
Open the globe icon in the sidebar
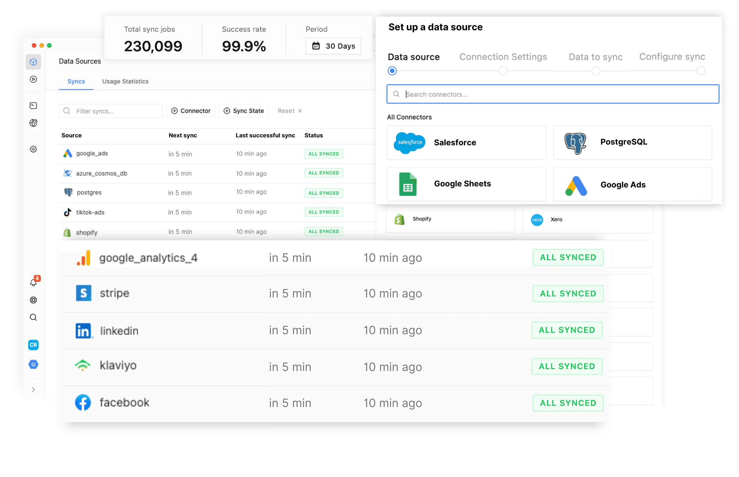tap(33, 123)
